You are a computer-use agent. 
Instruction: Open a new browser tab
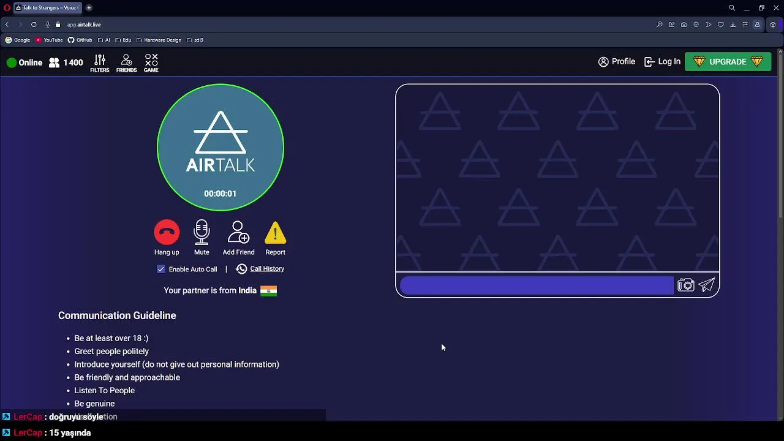(89, 8)
